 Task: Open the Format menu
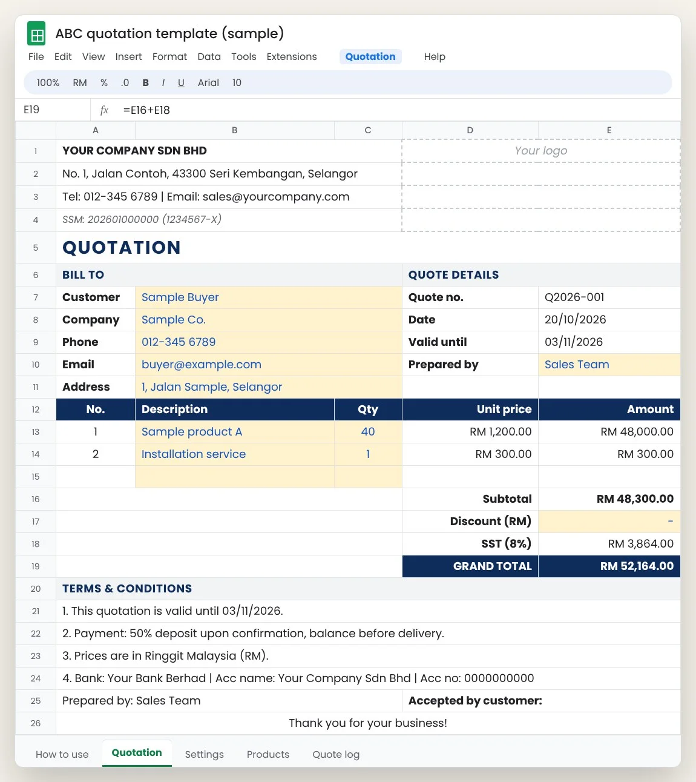(x=169, y=56)
